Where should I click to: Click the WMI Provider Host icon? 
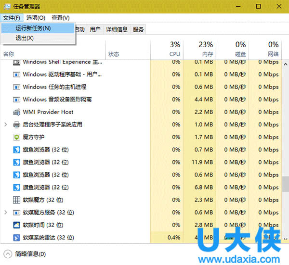click(16, 112)
